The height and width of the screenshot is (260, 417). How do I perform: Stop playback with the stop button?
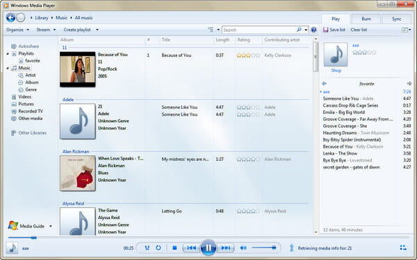click(x=174, y=248)
